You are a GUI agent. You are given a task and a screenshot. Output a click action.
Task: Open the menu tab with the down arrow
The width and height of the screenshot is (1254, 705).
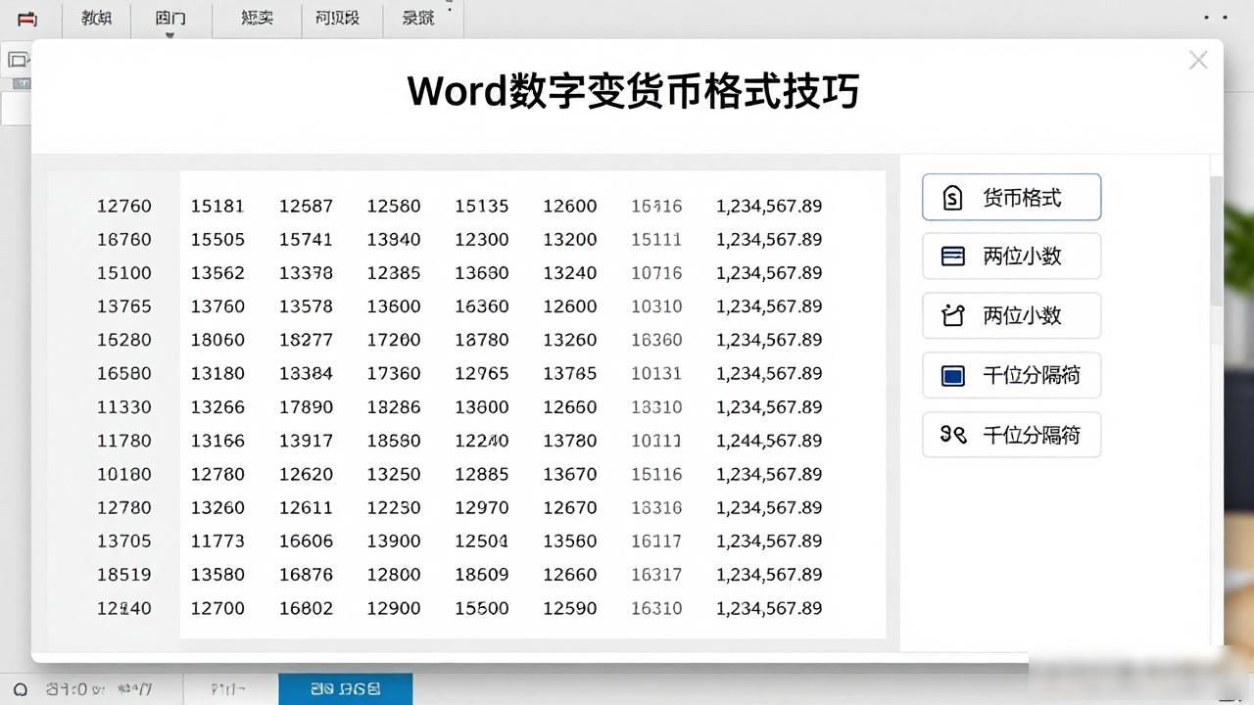point(170,20)
